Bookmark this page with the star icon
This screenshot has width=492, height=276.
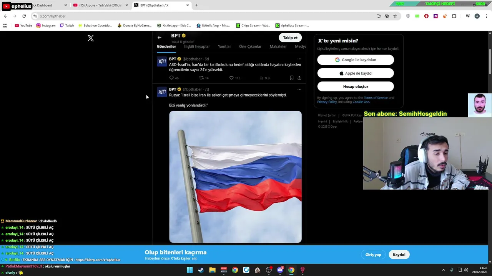click(395, 16)
